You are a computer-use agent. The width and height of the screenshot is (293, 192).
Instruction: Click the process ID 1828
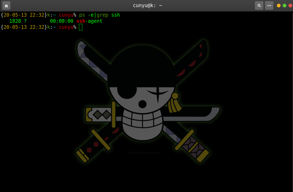15,21
